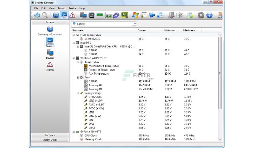This screenshot has width=256, height=148.
Task: Select the VIN0 (+12V) row
Action: tap(145, 101)
